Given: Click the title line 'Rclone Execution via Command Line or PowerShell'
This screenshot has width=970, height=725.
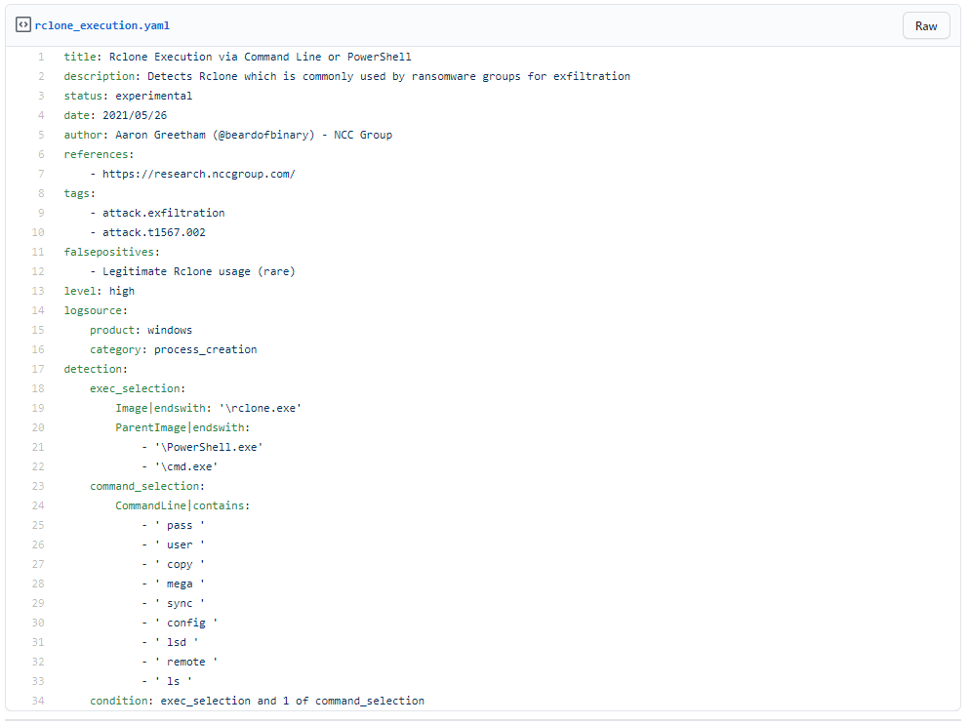Looking at the screenshot, I should pos(237,57).
